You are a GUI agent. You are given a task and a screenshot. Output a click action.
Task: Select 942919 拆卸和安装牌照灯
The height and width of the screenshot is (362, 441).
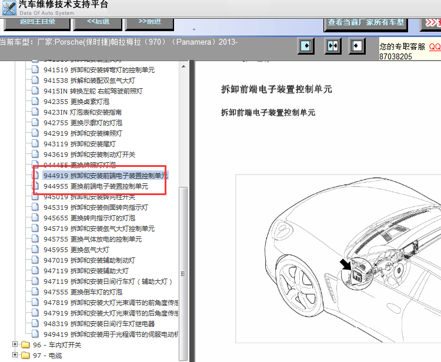[x=83, y=133]
